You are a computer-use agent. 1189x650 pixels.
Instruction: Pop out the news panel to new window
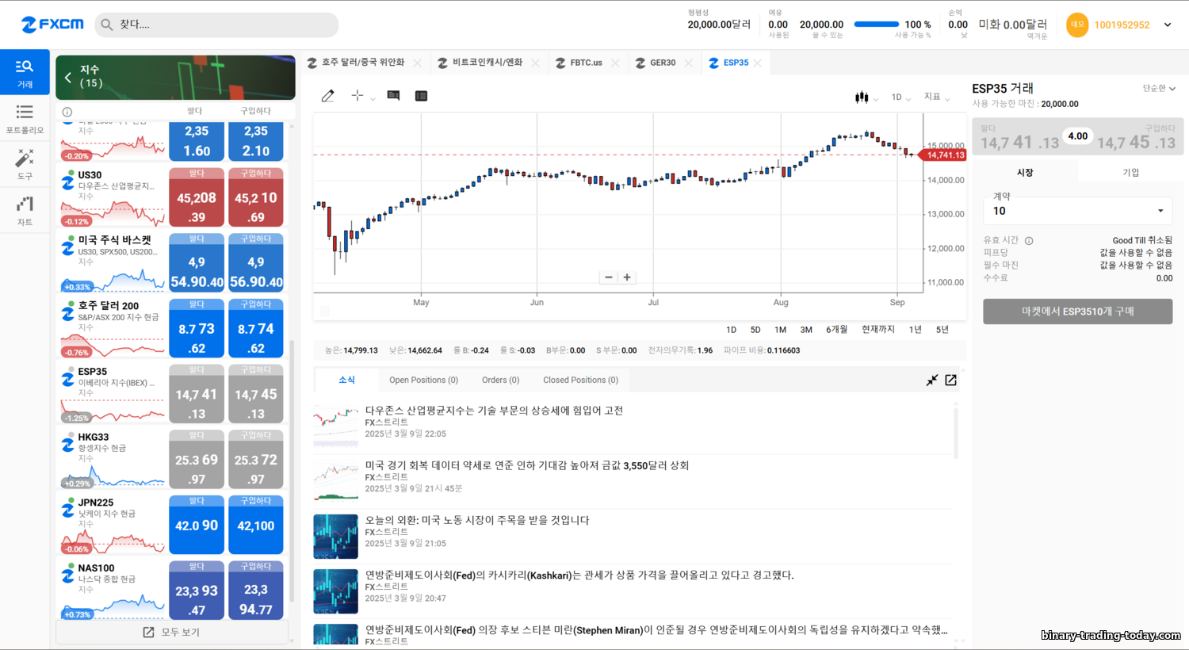tap(950, 380)
